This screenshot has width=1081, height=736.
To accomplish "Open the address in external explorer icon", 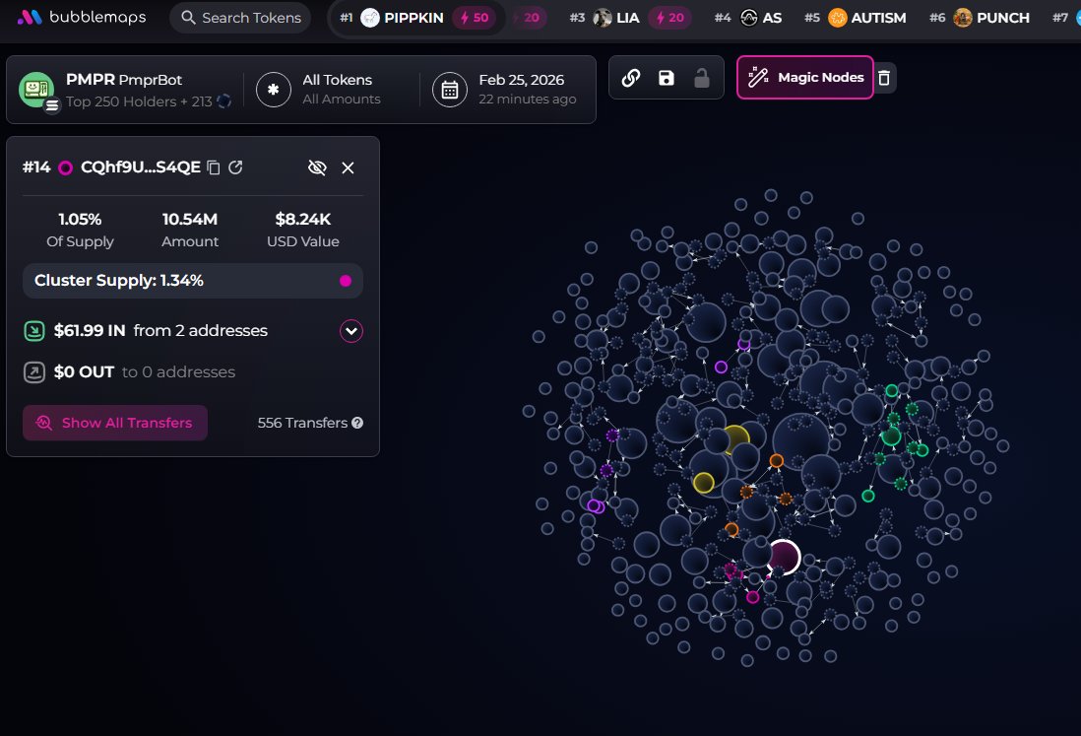I will (235, 167).
